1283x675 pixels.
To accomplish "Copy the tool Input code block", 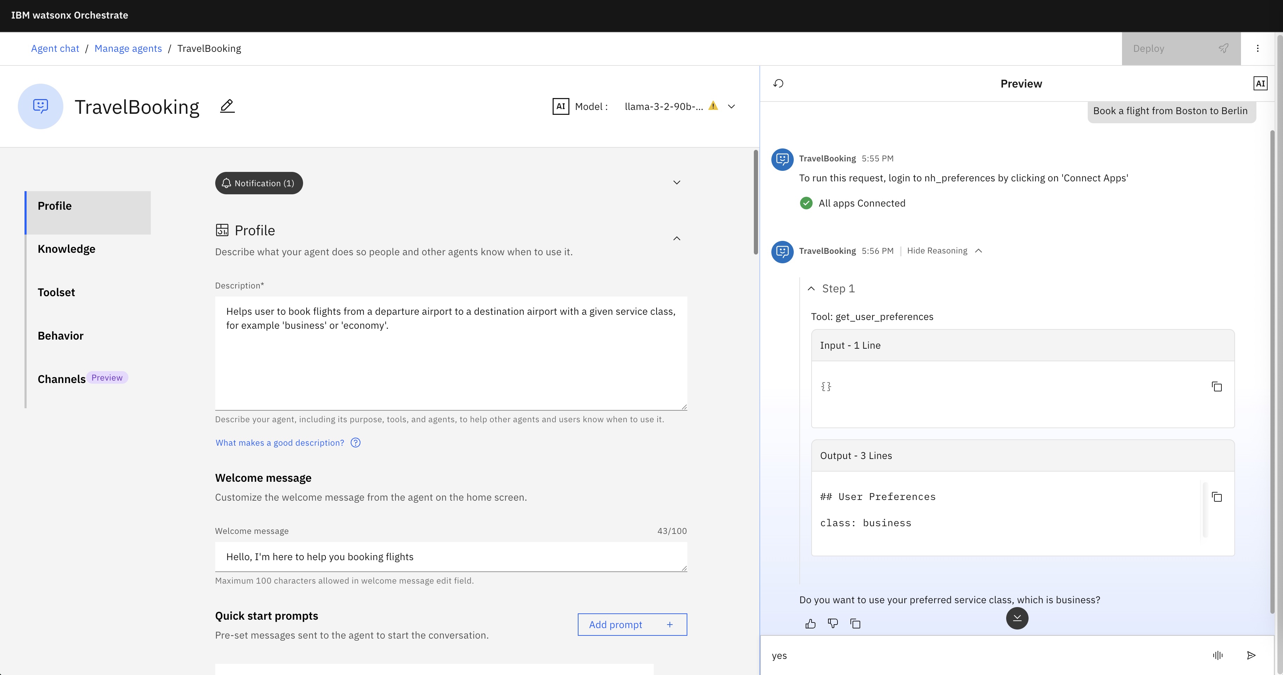I will [x=1216, y=387].
